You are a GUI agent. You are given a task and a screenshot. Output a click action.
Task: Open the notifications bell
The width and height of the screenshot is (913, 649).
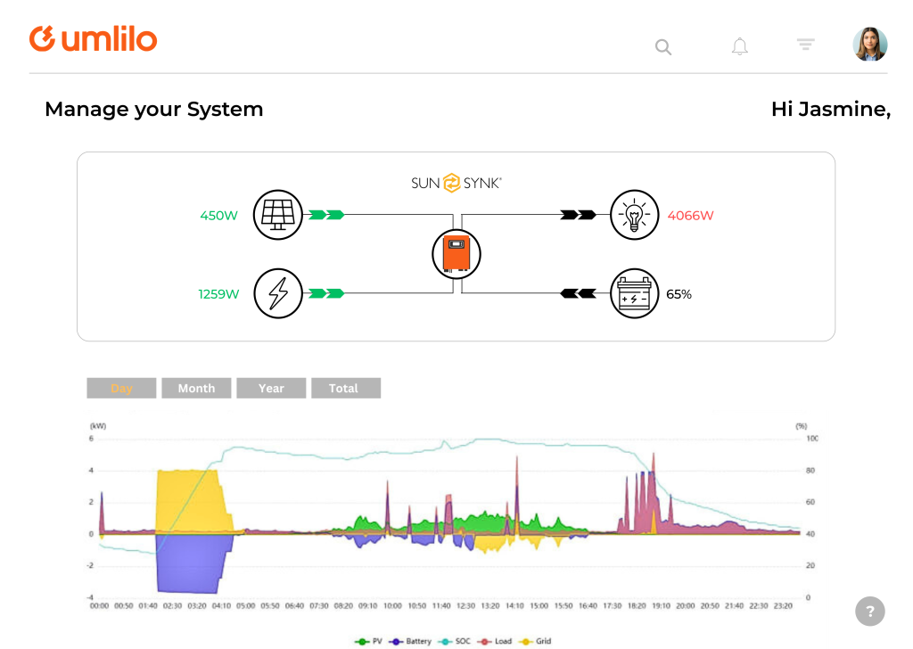point(739,47)
